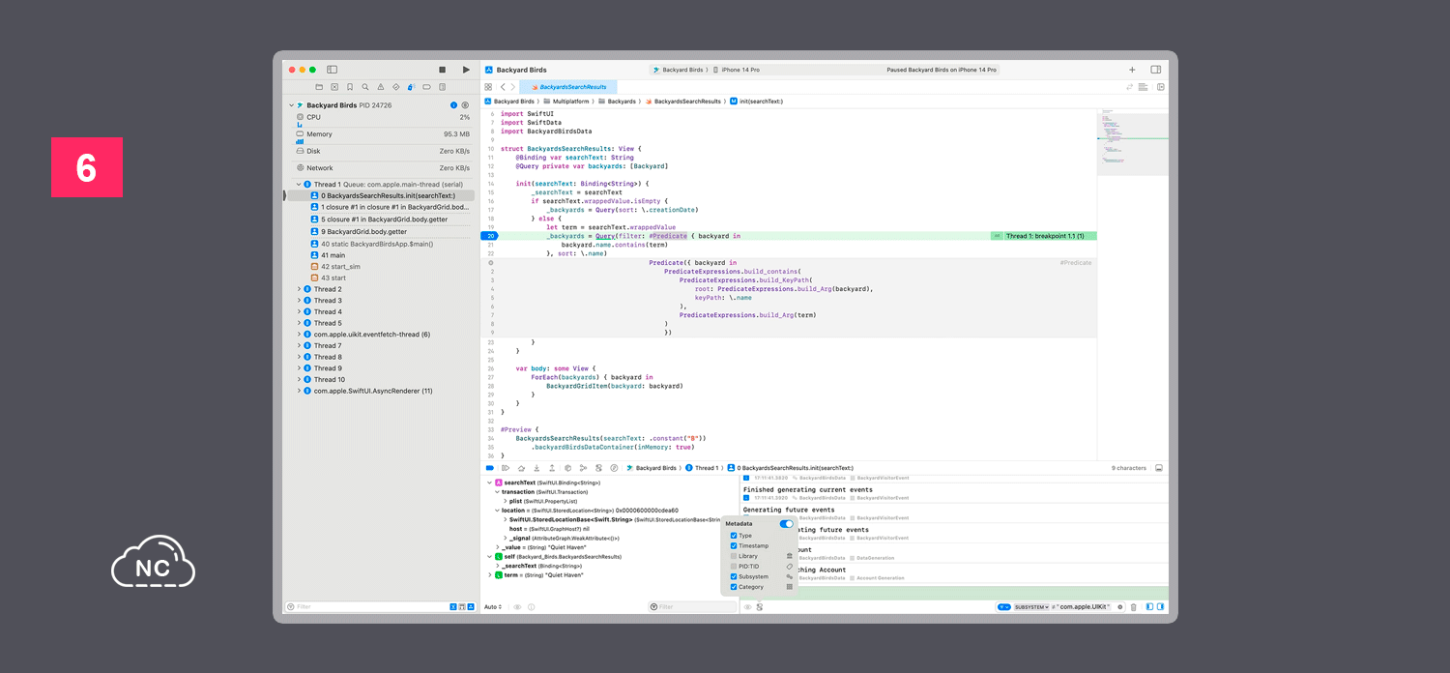Click the Environment Overrides icon
The width and height of the screenshot is (1450, 673).
point(598,468)
